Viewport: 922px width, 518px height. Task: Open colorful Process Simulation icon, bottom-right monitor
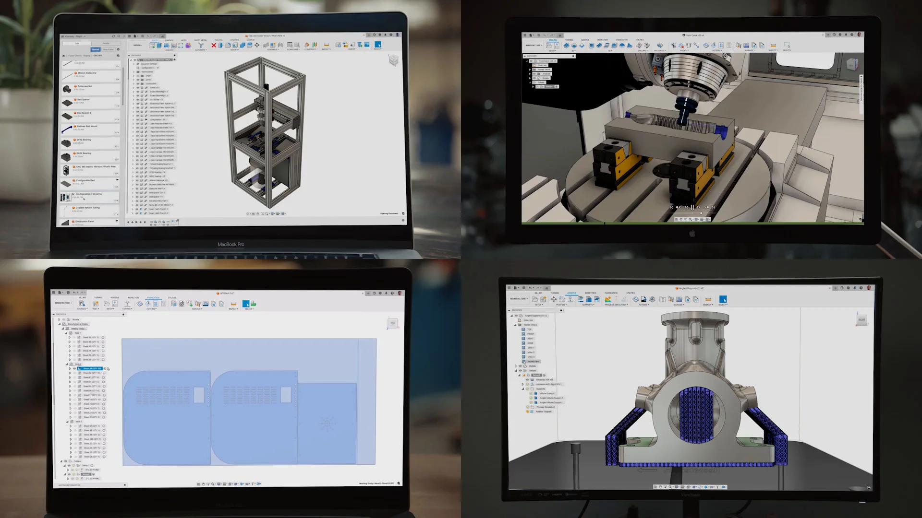[x=608, y=299]
